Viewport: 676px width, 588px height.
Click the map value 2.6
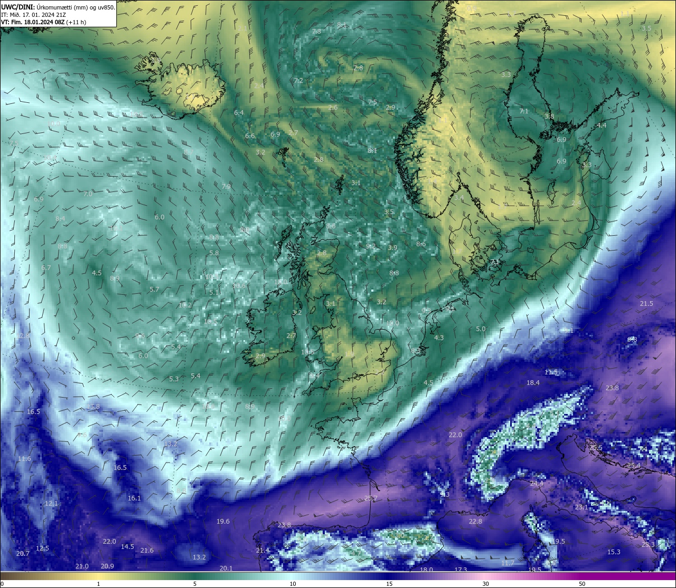333,108
